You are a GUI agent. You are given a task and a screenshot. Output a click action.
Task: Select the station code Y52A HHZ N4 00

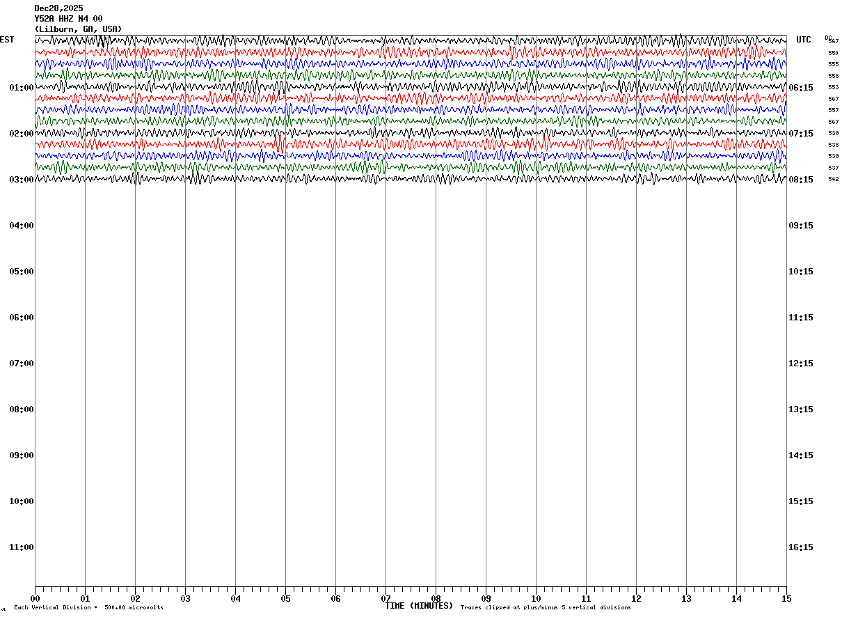coord(68,19)
